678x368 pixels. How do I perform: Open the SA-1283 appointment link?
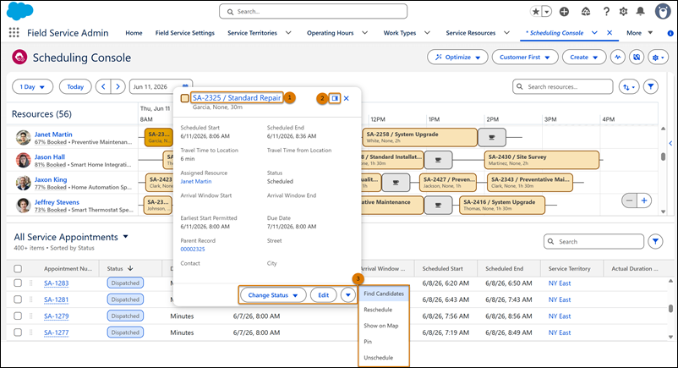point(56,283)
